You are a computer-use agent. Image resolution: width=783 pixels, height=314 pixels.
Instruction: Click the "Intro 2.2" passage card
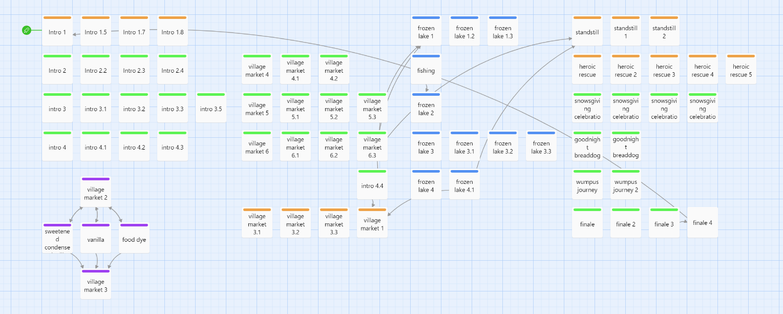96,69
